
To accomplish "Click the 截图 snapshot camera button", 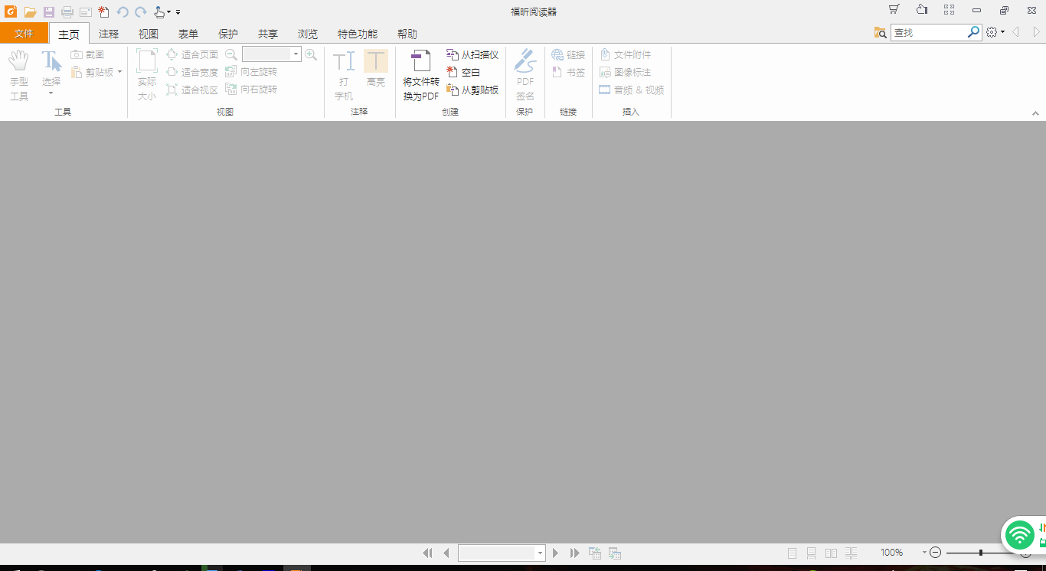I will click(88, 55).
